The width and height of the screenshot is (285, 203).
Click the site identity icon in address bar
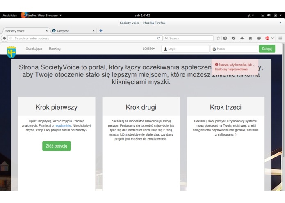[x=11, y=38]
